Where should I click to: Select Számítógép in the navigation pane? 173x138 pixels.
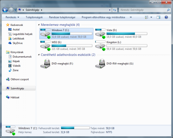(x=19, y=88)
